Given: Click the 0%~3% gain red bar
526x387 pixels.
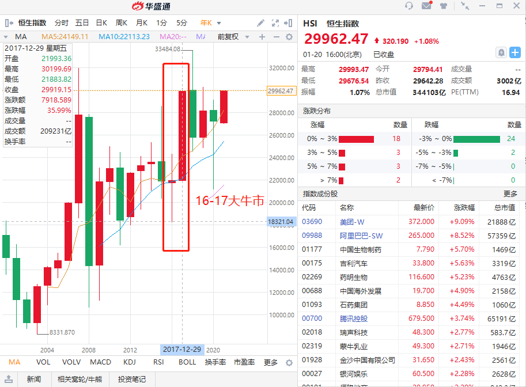Looking at the screenshot, I should [356, 139].
